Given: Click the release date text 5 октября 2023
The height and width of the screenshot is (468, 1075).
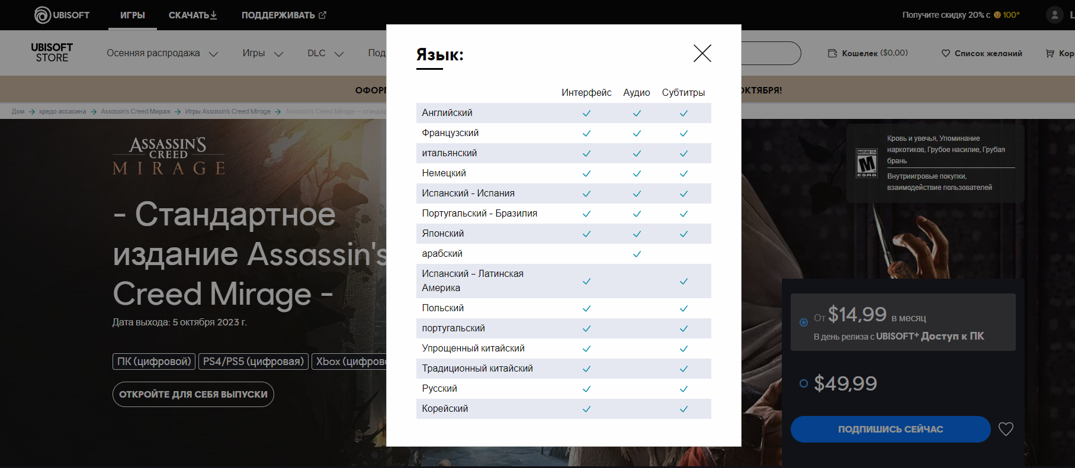Looking at the screenshot, I should [210, 322].
